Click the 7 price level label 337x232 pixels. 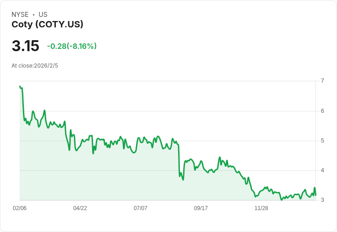pyautogui.click(x=322, y=81)
